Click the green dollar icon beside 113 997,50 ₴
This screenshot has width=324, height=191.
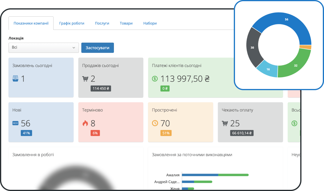click(155, 79)
